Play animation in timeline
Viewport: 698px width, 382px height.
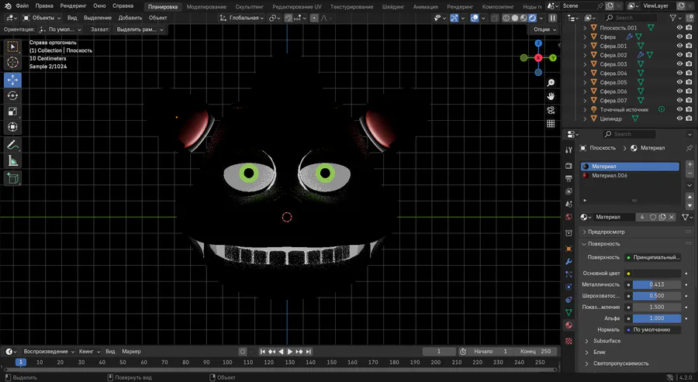pyautogui.click(x=290, y=351)
